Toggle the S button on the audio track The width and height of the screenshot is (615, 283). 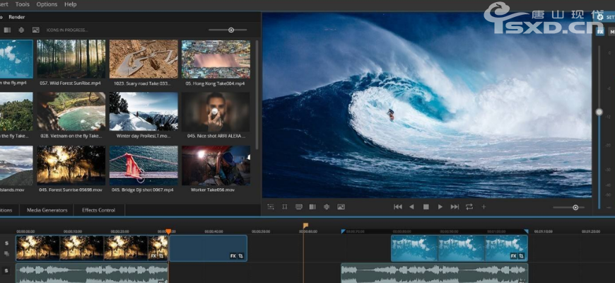(x=7, y=270)
